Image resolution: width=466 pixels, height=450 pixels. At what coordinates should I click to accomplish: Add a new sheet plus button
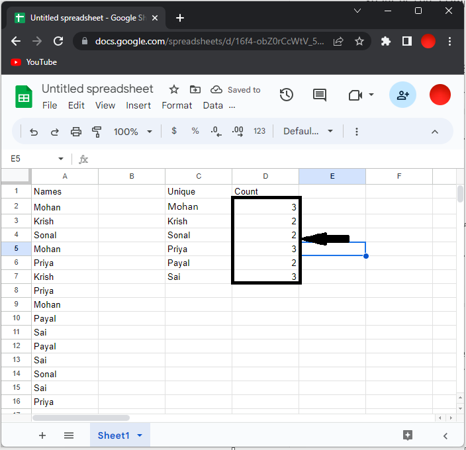42,435
